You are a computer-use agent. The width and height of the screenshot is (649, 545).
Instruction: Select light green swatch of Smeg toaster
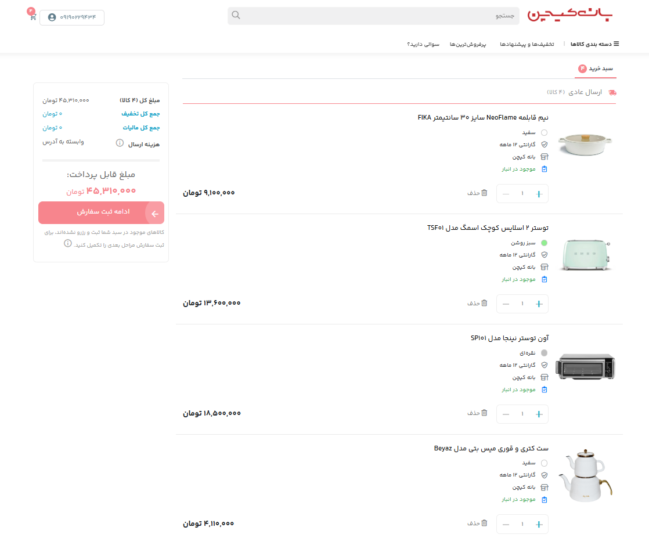(x=545, y=243)
